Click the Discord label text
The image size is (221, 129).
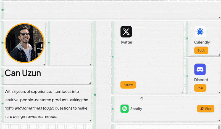pos(201,80)
